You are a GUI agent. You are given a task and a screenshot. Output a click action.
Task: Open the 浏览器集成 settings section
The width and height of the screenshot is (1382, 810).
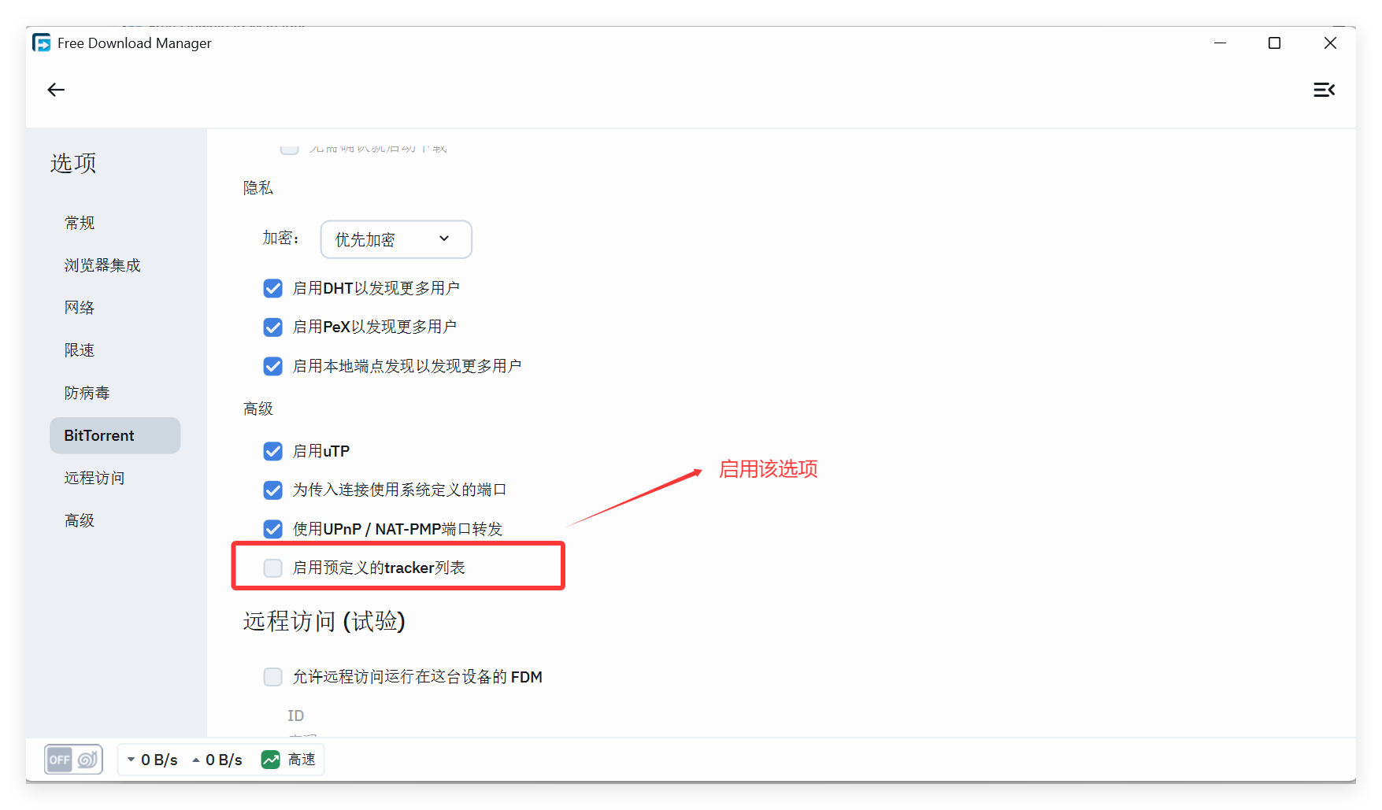tap(102, 265)
